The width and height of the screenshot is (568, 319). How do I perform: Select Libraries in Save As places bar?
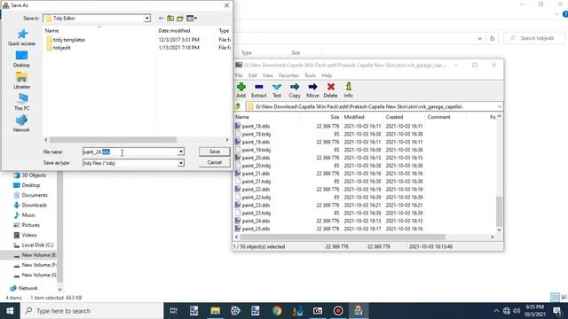(21, 81)
